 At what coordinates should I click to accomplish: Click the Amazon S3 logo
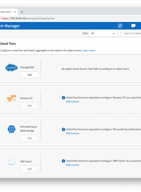tap(11, 98)
